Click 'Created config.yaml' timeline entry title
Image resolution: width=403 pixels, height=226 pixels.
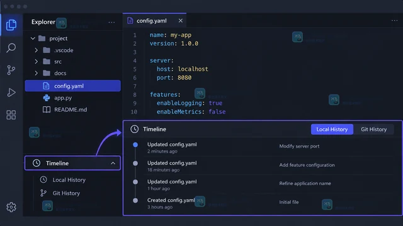click(x=171, y=200)
